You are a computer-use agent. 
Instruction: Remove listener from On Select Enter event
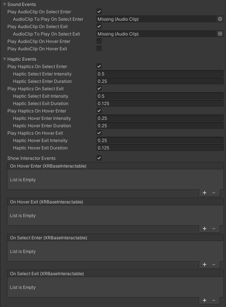click(214, 264)
